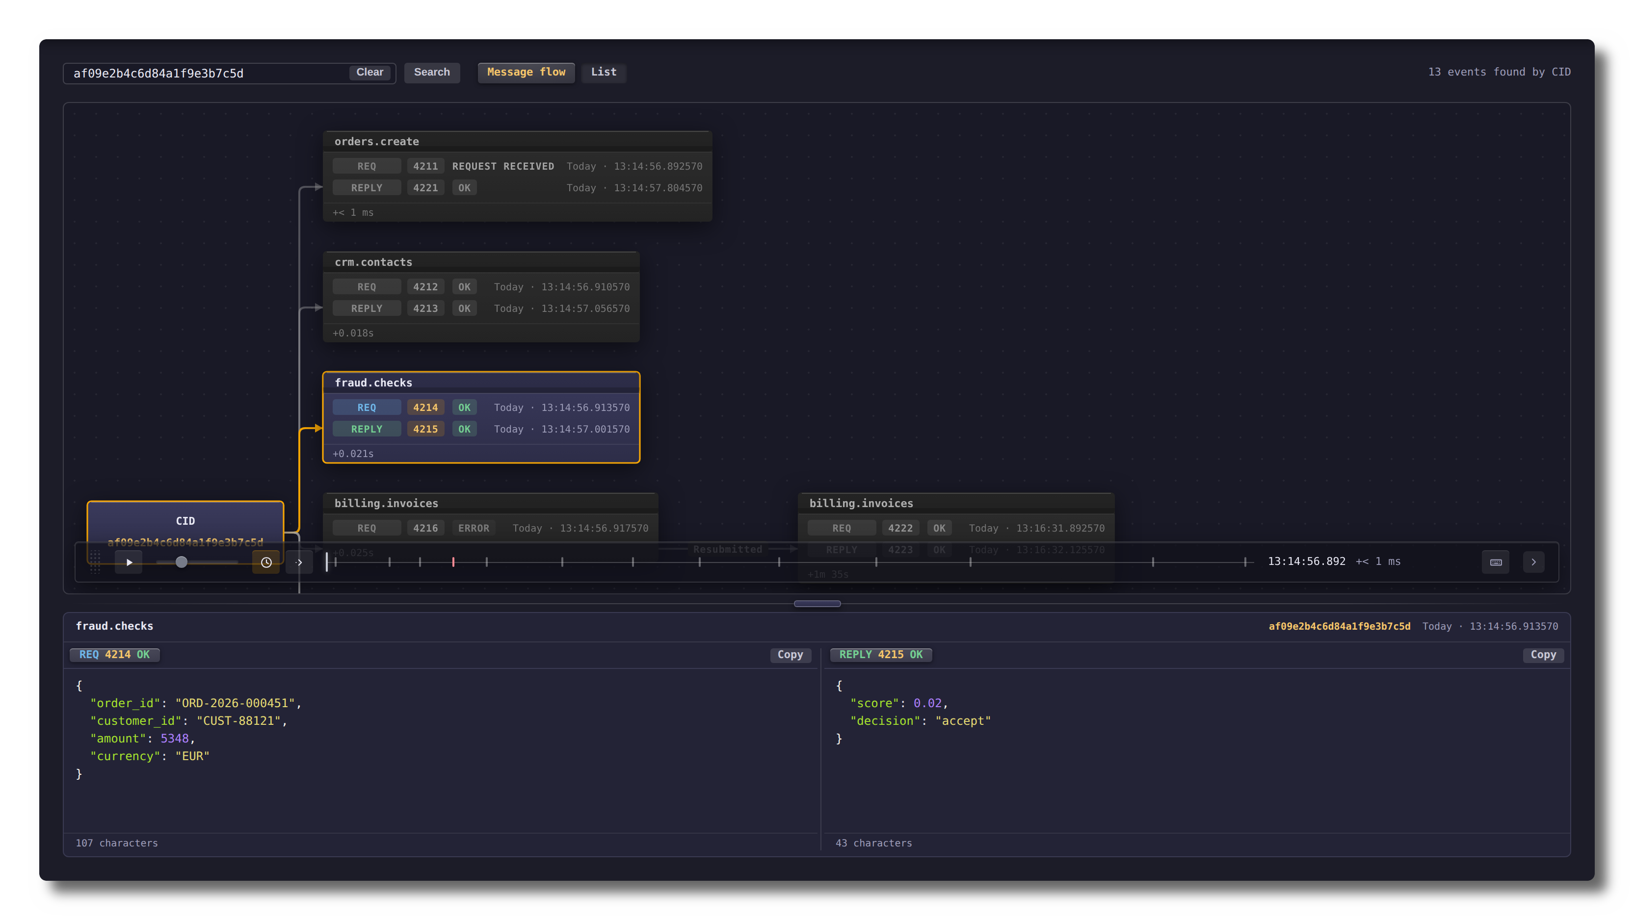Click the "decision": "accept" line

tap(921, 721)
